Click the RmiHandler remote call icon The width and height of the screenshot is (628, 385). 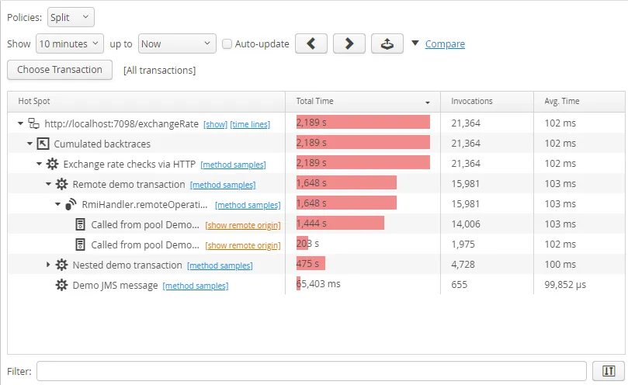[x=71, y=204]
